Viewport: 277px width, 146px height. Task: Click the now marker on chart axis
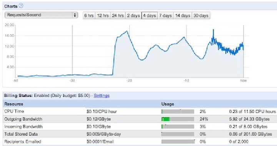pyautogui.click(x=243, y=81)
